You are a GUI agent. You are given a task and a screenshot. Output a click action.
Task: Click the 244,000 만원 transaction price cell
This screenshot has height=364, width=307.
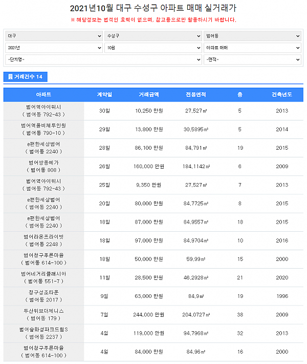(149, 314)
